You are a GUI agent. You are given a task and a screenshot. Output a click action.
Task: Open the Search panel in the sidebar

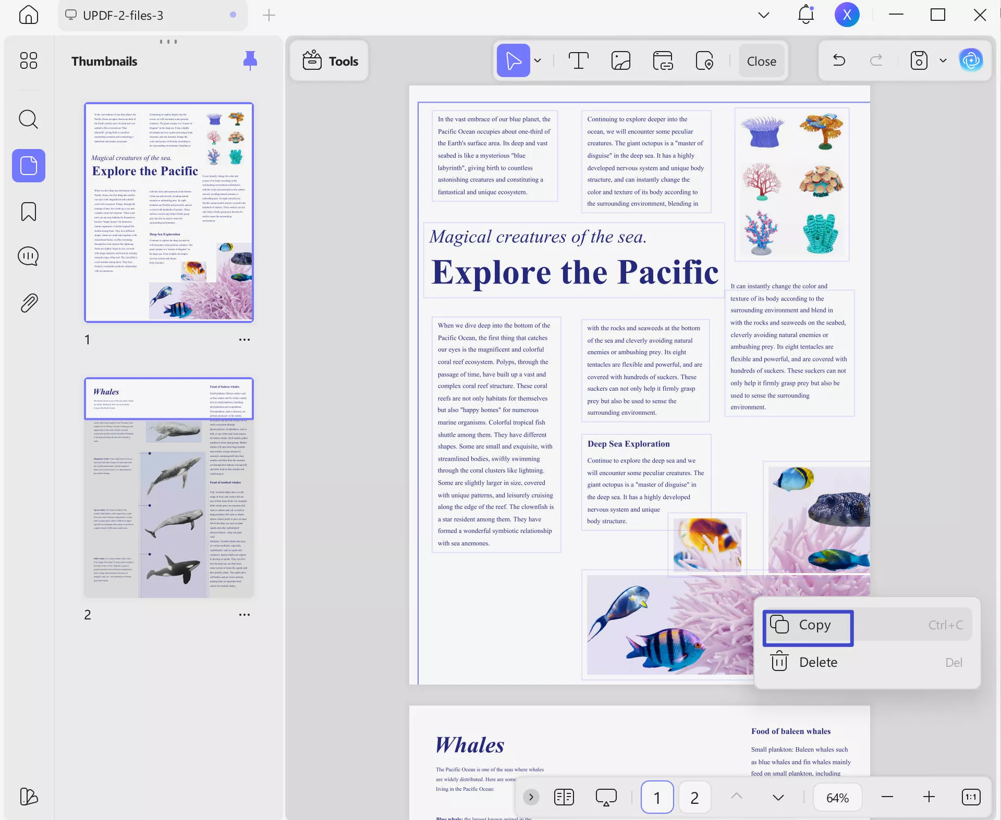[x=28, y=119]
